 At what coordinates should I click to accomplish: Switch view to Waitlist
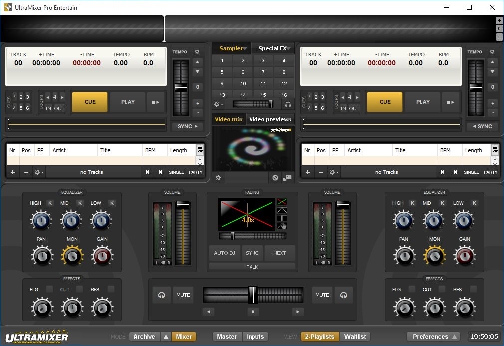[x=355, y=337]
